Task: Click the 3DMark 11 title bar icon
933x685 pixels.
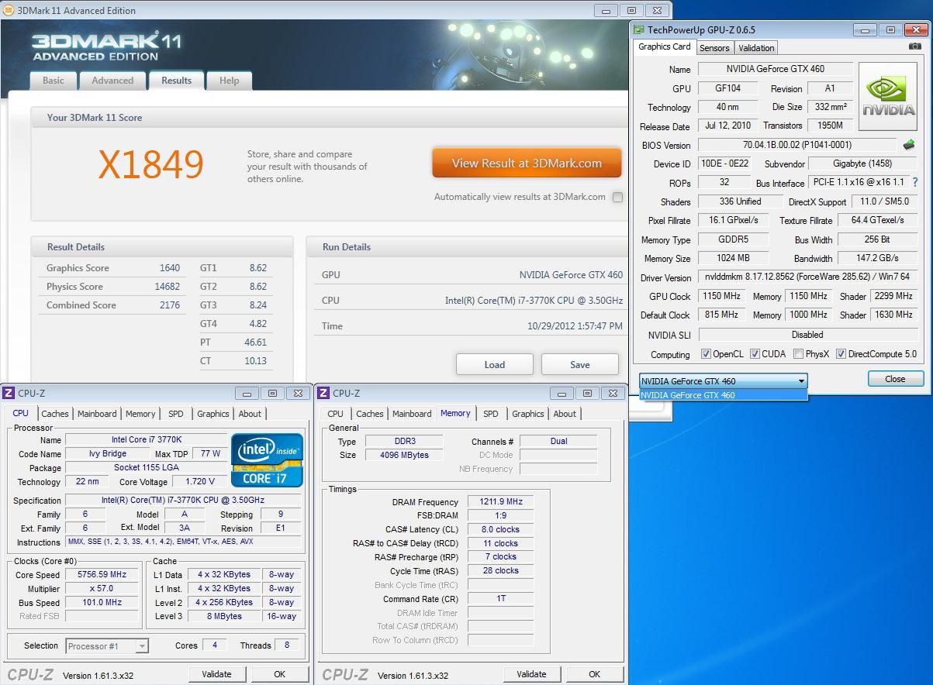Action: click(x=8, y=10)
